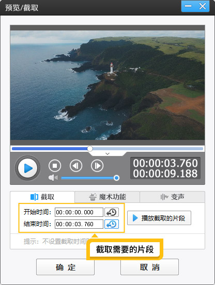Mute the speaker volume icon
Image resolution: width=215 pixels, height=285 pixels.
[x=53, y=178]
